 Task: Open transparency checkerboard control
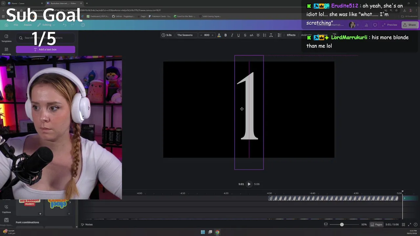click(280, 35)
